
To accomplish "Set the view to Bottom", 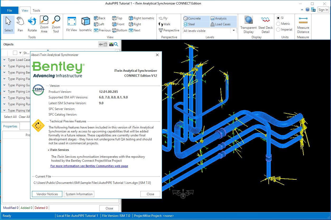I will 120,30.
